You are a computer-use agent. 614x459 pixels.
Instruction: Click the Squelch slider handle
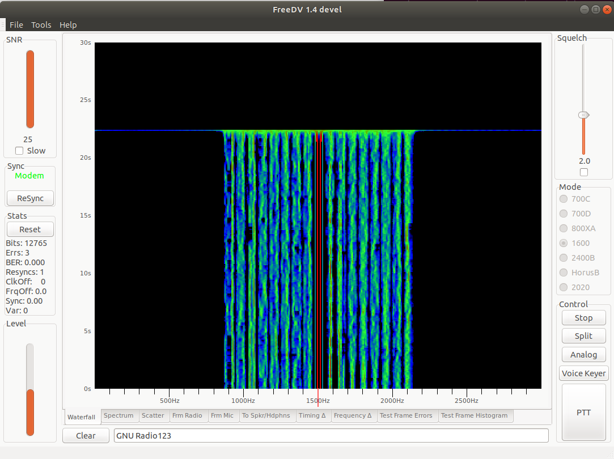[584, 115]
